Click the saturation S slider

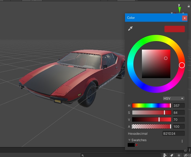click(152, 112)
